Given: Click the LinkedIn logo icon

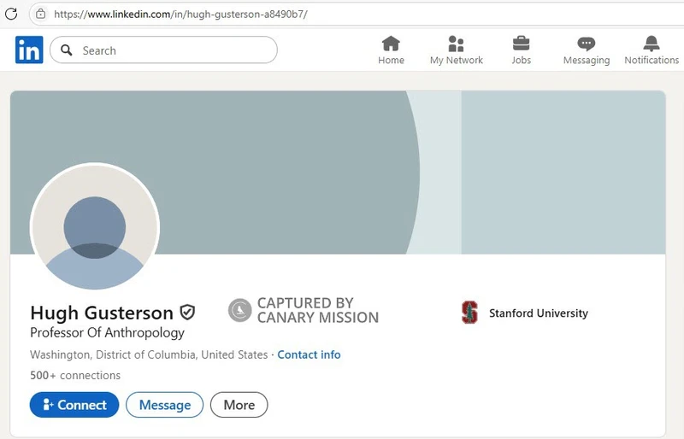Looking at the screenshot, I should tap(28, 50).
